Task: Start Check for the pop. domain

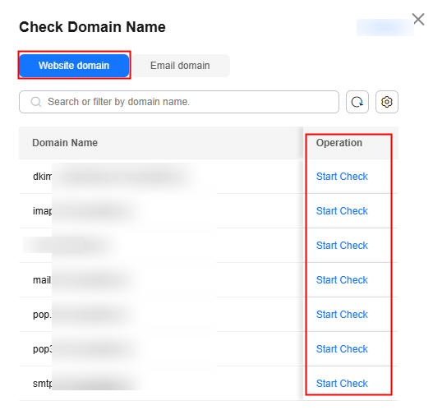Action: (342, 315)
